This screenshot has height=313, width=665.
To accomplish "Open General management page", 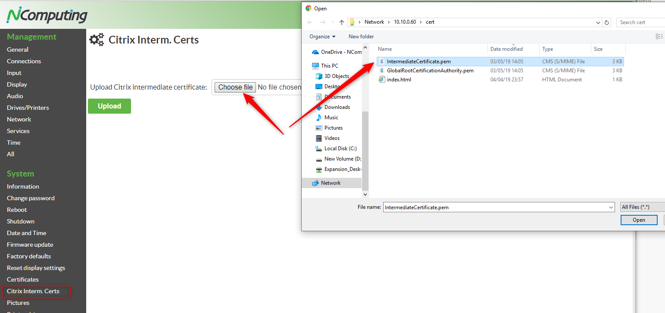I will (18, 50).
